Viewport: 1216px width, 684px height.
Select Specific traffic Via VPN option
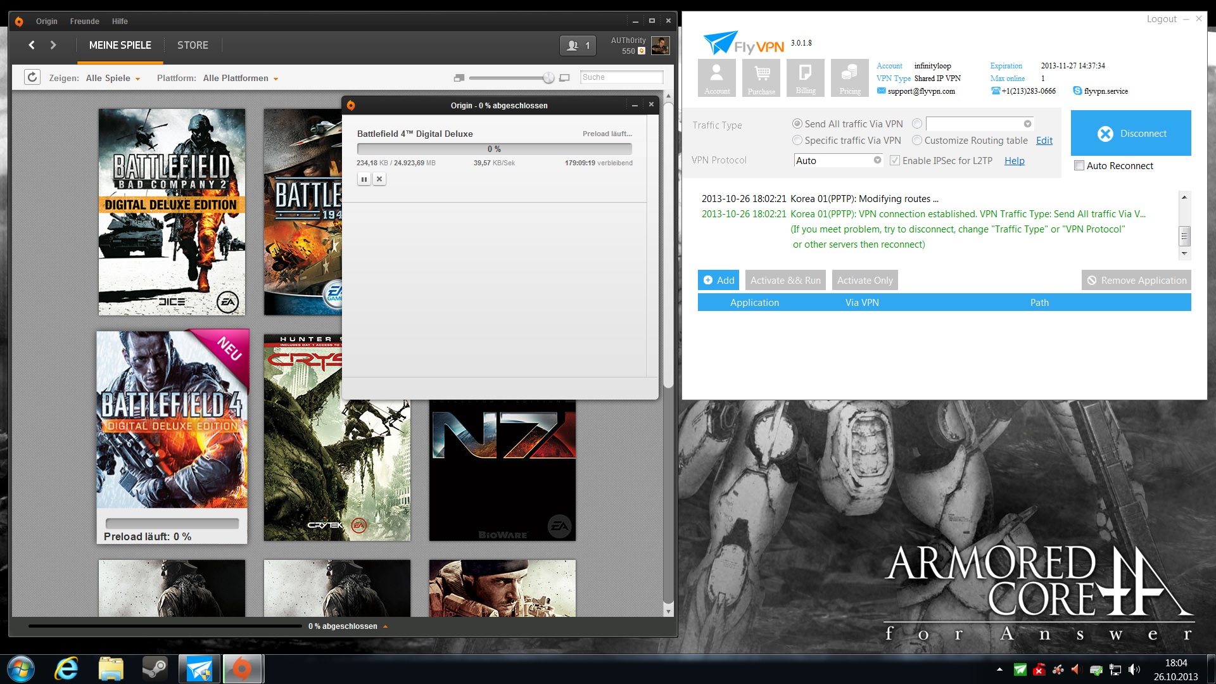tap(797, 140)
